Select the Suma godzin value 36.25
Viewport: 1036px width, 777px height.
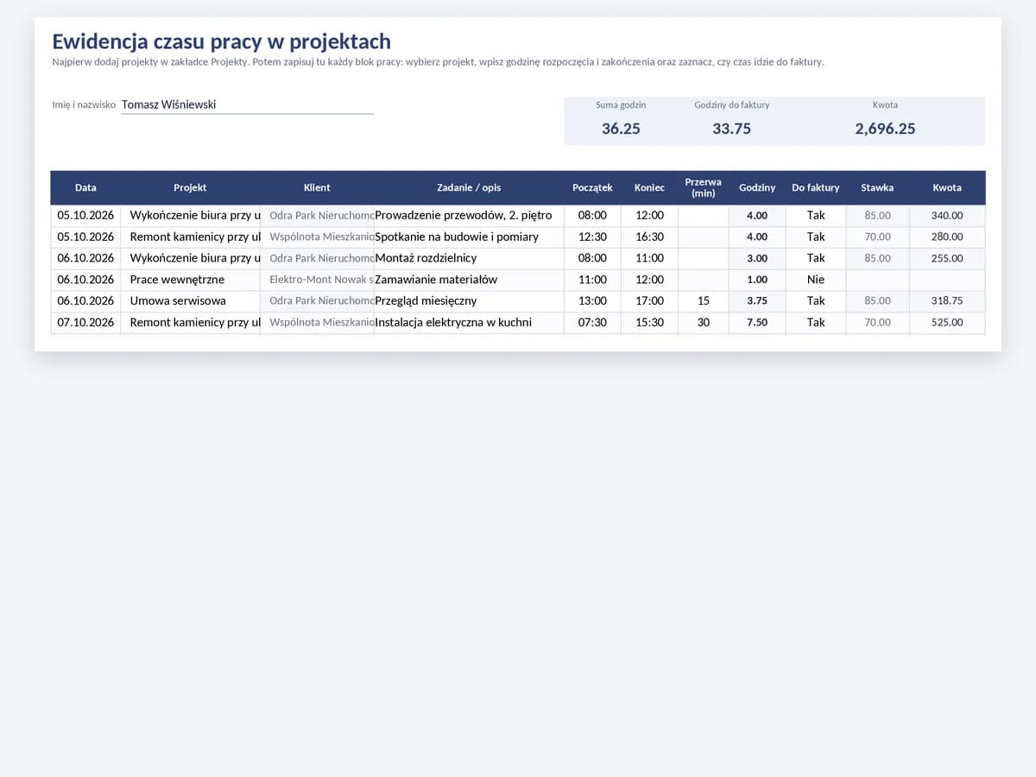point(621,129)
